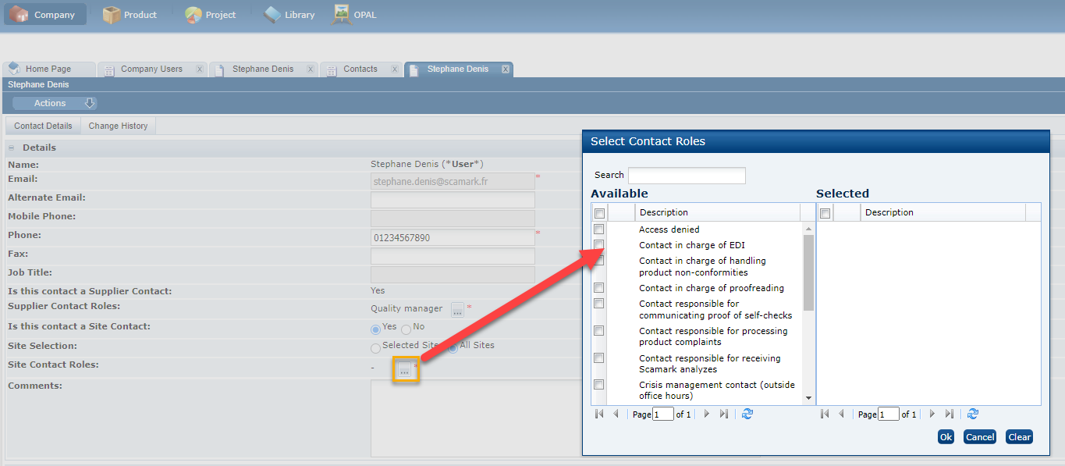Viewport: 1065px width, 466px height.
Task: Click the Selected list page number box
Action: [889, 414]
